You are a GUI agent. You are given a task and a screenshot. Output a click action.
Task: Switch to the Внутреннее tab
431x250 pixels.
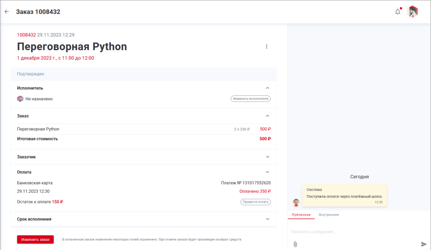(x=329, y=215)
